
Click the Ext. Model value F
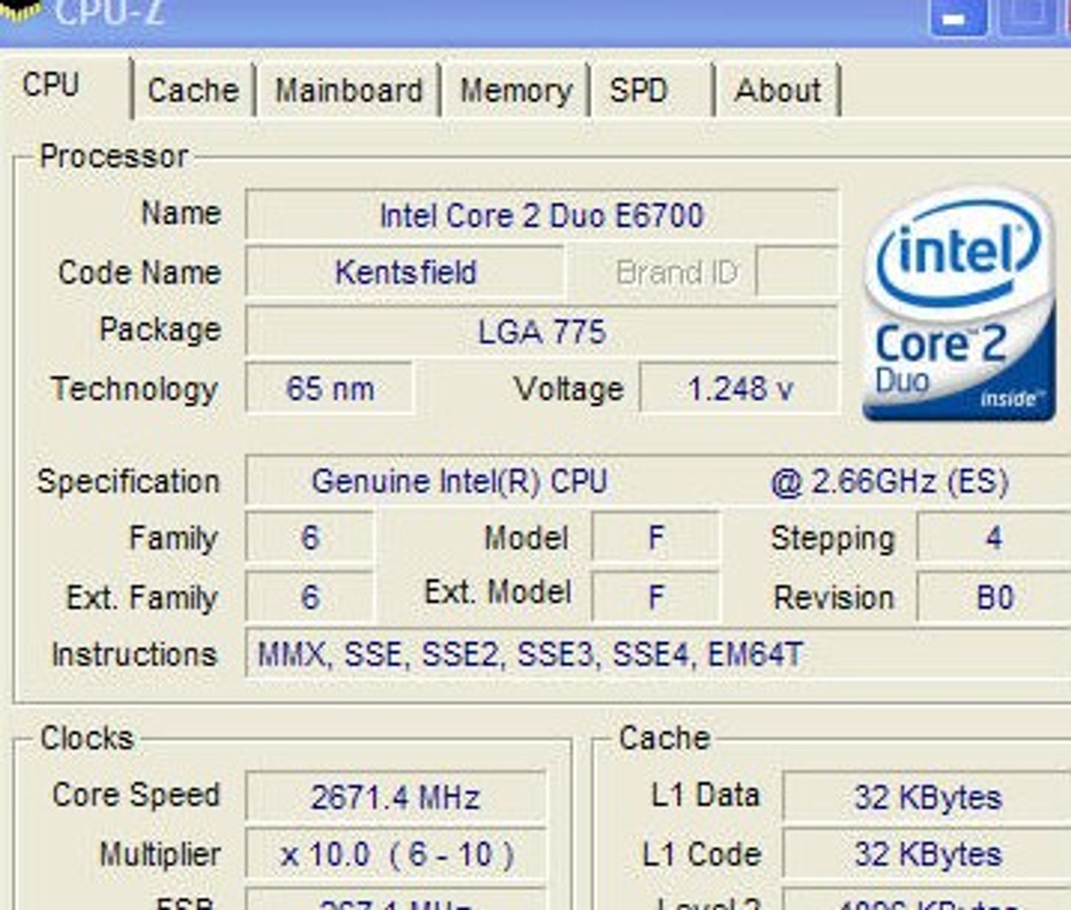656,596
